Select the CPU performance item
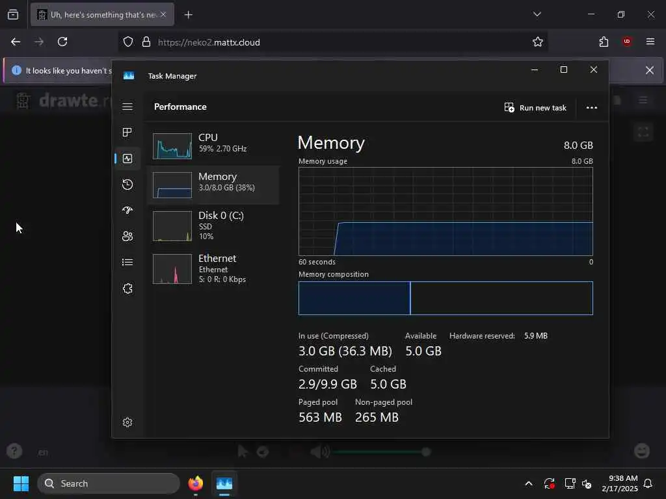The image size is (666, 499). click(x=213, y=146)
